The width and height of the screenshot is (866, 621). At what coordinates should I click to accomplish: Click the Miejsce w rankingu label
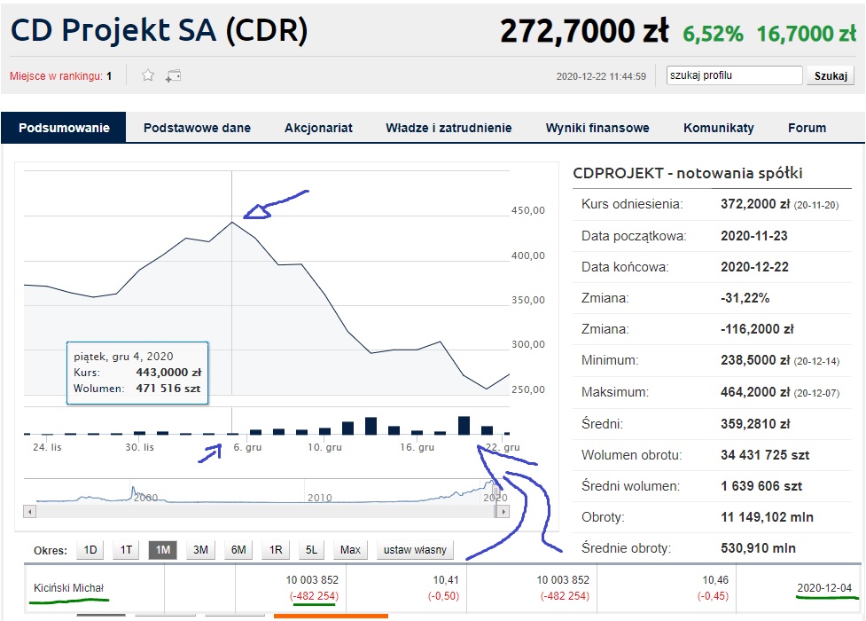pos(56,75)
